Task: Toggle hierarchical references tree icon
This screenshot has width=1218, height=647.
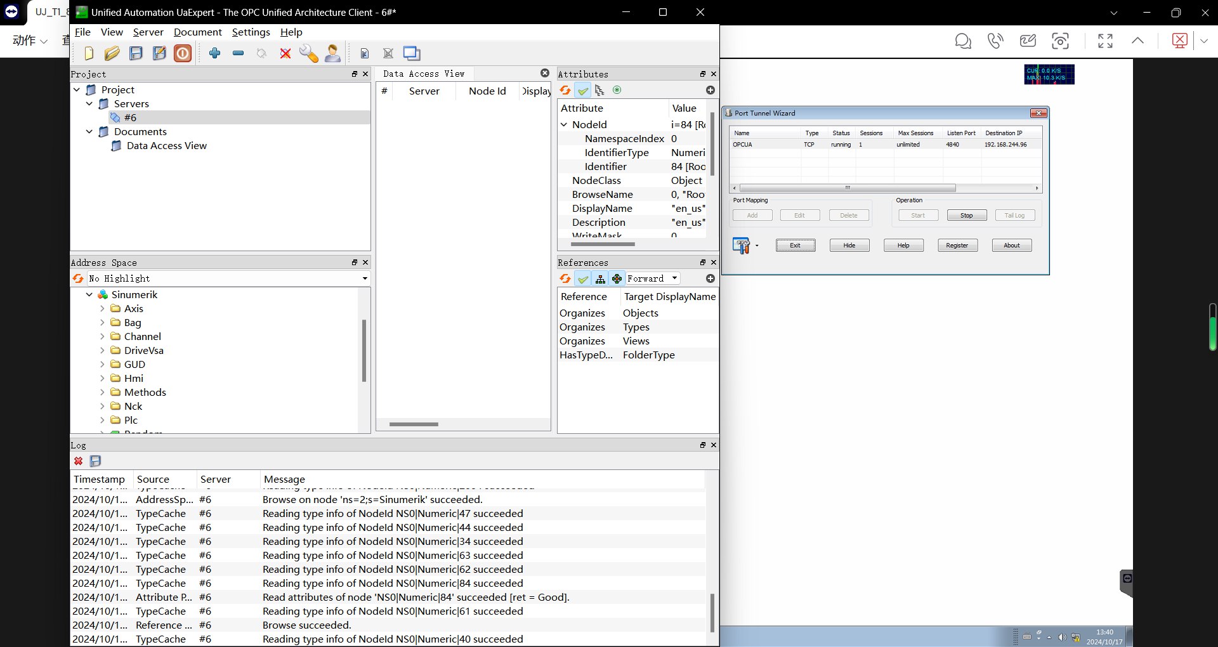Action: [600, 278]
